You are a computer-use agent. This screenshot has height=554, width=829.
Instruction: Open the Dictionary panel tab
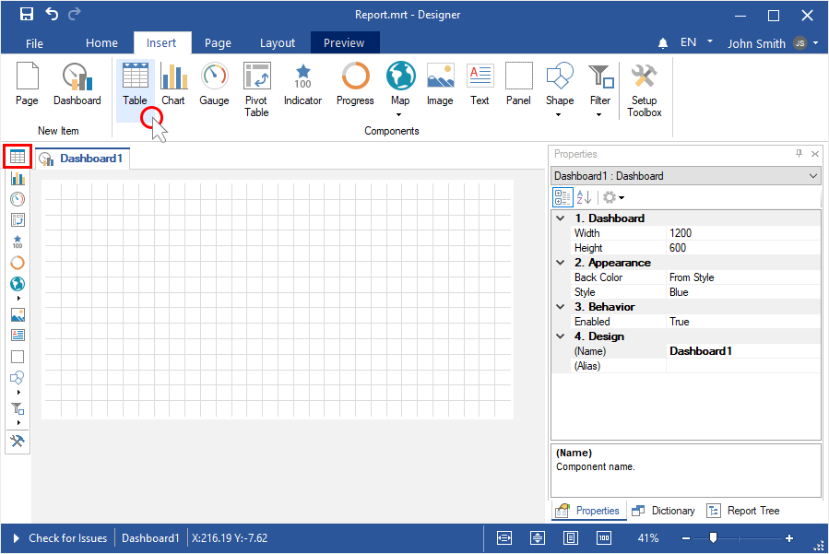point(664,511)
